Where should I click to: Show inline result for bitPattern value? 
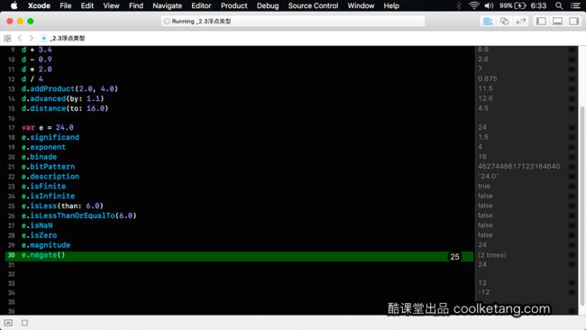click(572, 167)
